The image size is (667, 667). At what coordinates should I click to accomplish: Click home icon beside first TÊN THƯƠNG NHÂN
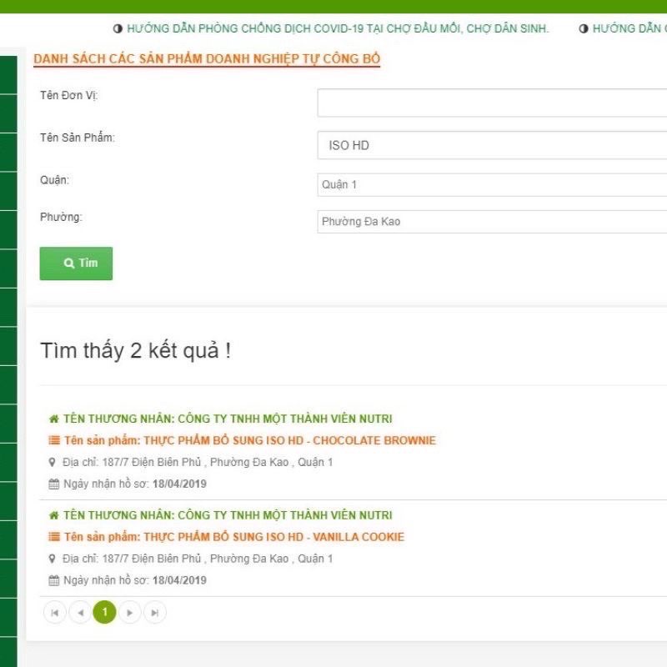pyautogui.click(x=54, y=419)
